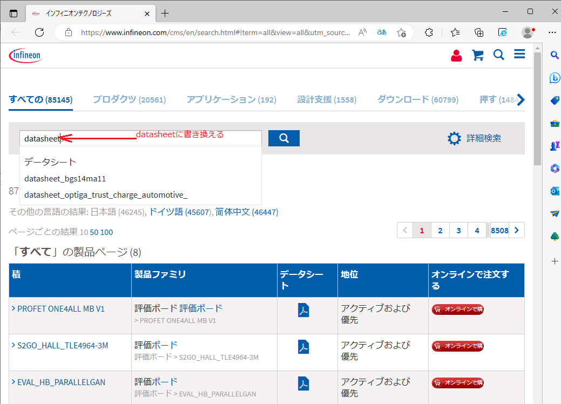The image size is (561, 404).
Task: Click the sidebar search icon
Action: click(x=555, y=55)
